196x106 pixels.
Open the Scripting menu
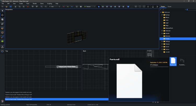point(49,3)
